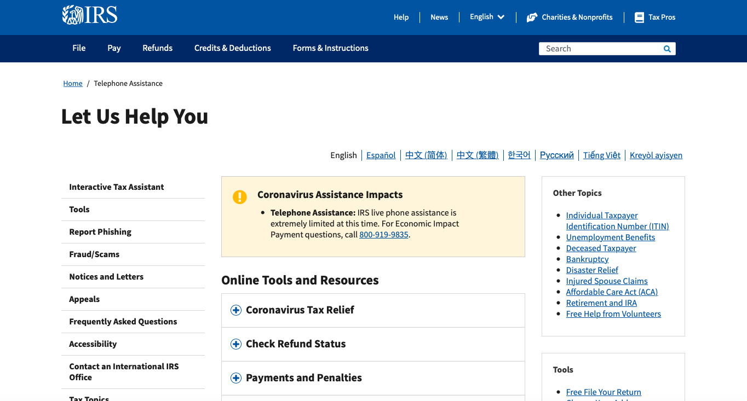The height and width of the screenshot is (401, 747).
Task: Select Tools in the left sidebar
Action: [79, 210]
